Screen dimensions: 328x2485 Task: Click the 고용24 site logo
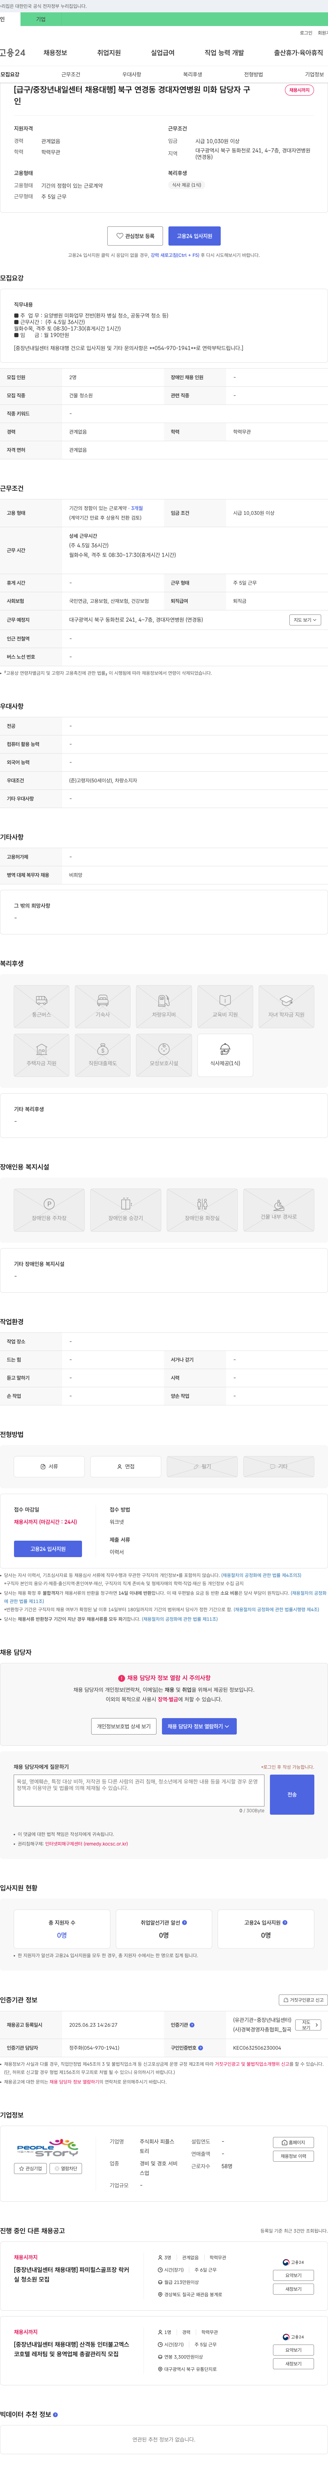coord(13,53)
